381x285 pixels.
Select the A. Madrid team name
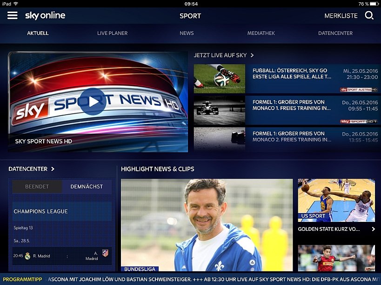pos(92,256)
